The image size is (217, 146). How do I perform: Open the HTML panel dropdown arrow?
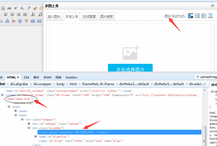[18, 77]
